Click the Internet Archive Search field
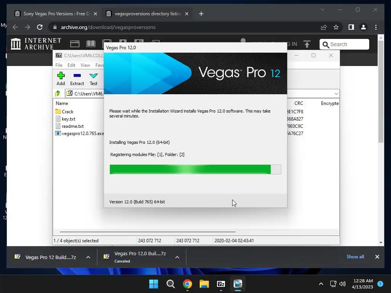This screenshot has height=293, width=391. (x=344, y=44)
